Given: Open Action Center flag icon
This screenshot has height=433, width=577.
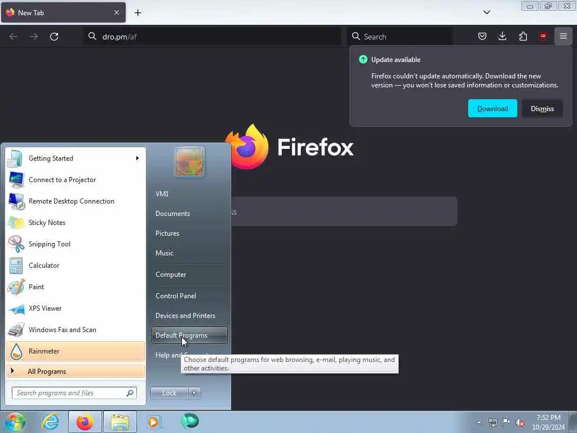Looking at the screenshot, I should [x=506, y=422].
